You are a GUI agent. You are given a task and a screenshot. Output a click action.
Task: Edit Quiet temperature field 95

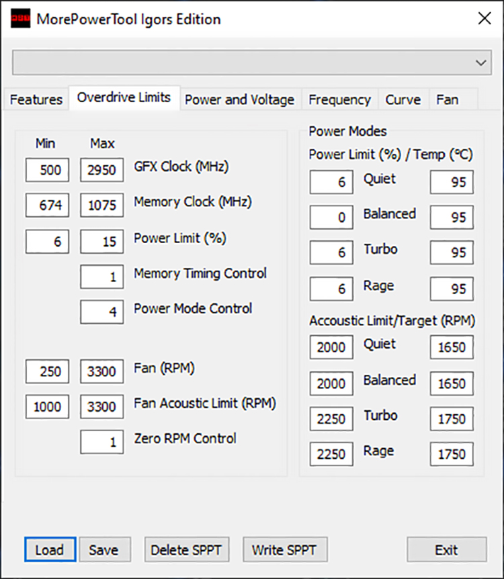click(x=452, y=181)
